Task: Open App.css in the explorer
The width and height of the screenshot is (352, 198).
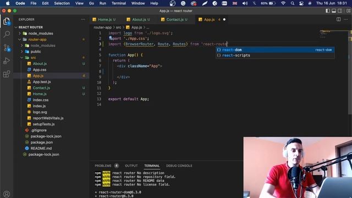Action: pyautogui.click(x=40, y=70)
